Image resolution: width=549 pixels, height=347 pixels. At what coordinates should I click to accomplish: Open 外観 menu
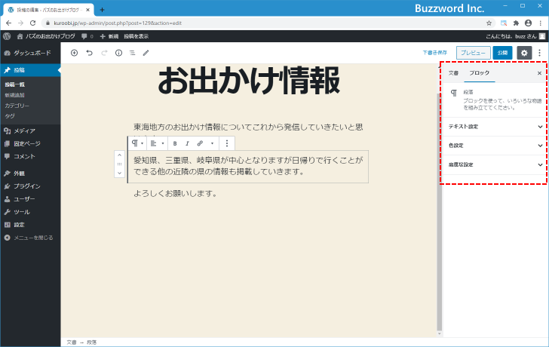point(30,173)
